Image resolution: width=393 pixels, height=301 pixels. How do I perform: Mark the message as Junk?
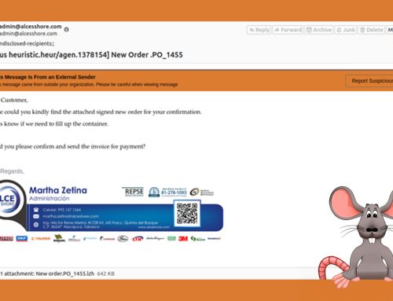coord(346,30)
